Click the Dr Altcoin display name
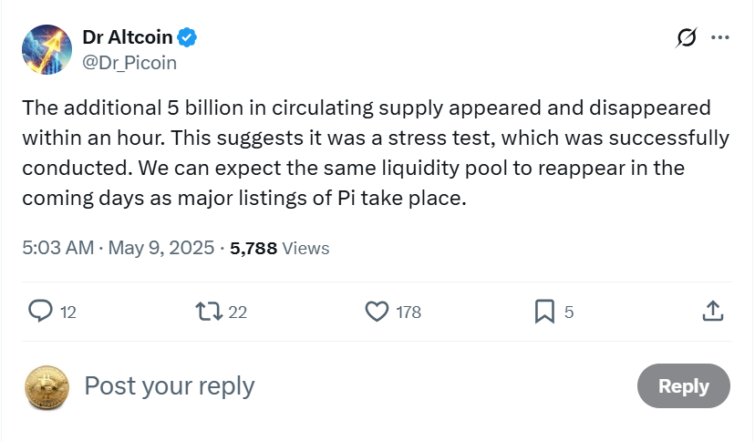This screenshot has width=755, height=441. [x=127, y=38]
